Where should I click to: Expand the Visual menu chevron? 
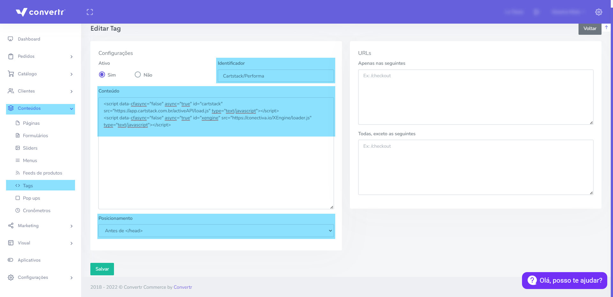72,243
